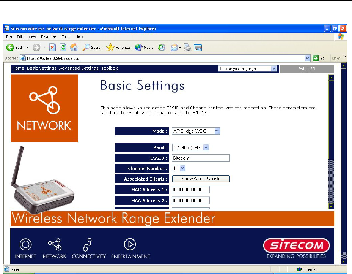Click the MAC Address 1 field
Image resolution: width=352 pixels, height=274 pixels.
pos(190,190)
